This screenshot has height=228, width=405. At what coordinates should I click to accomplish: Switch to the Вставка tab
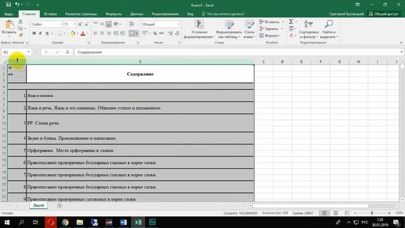pos(51,14)
